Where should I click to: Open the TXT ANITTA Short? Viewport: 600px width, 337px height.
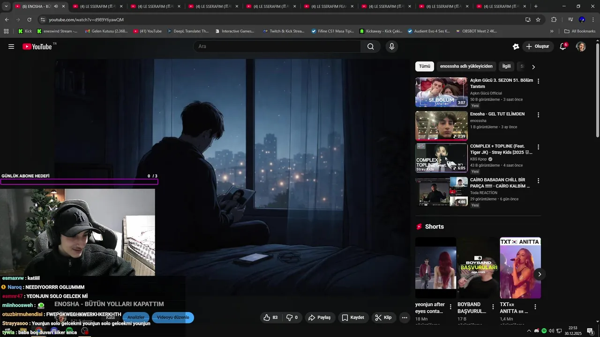coord(520,268)
